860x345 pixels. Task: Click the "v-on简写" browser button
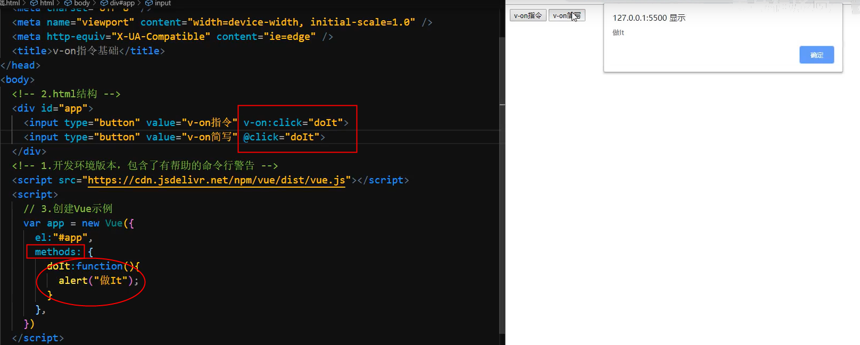coord(567,15)
